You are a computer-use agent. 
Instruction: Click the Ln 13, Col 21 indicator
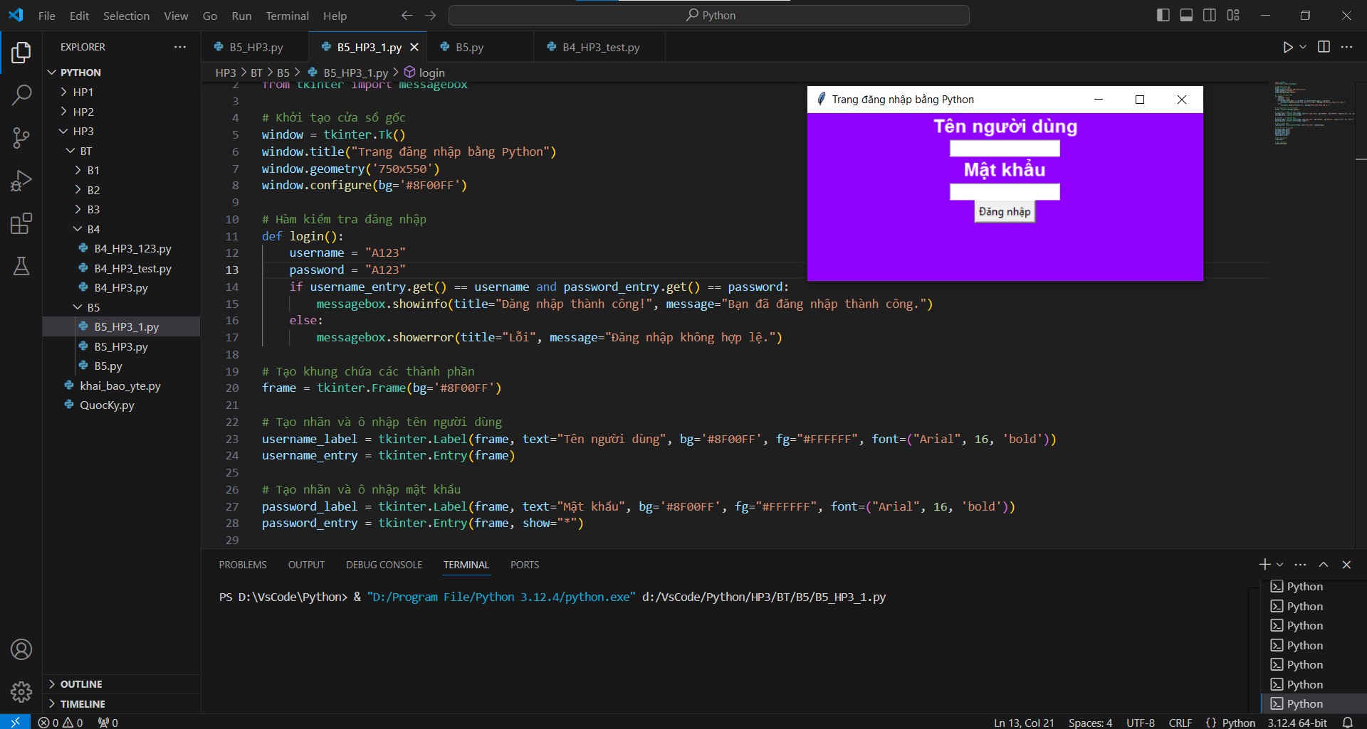pyautogui.click(x=1023, y=722)
